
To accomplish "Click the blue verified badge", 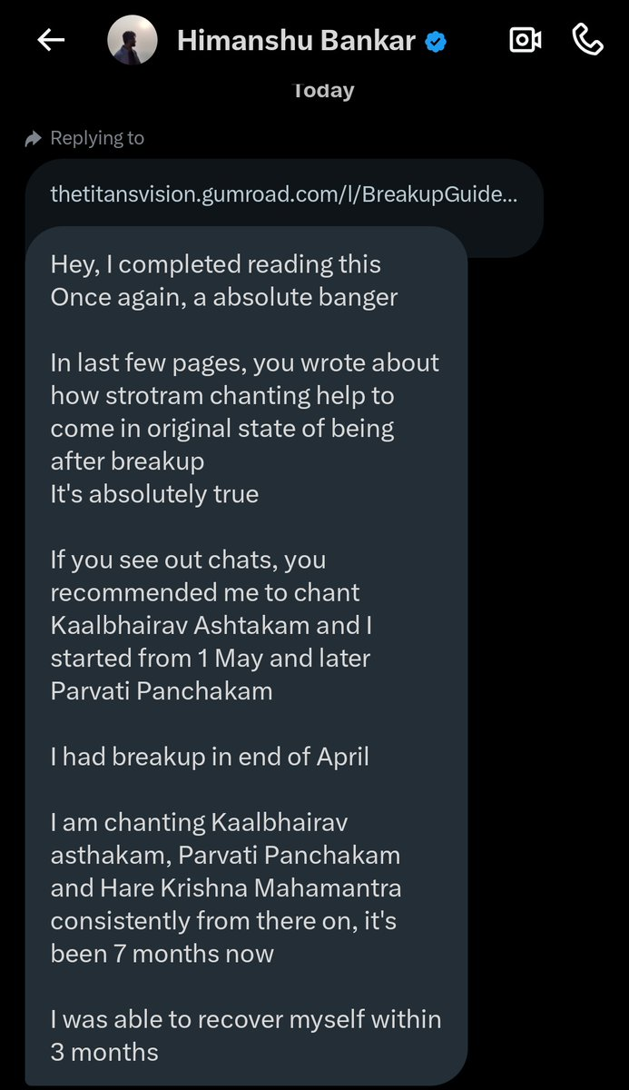I will pyautogui.click(x=436, y=41).
